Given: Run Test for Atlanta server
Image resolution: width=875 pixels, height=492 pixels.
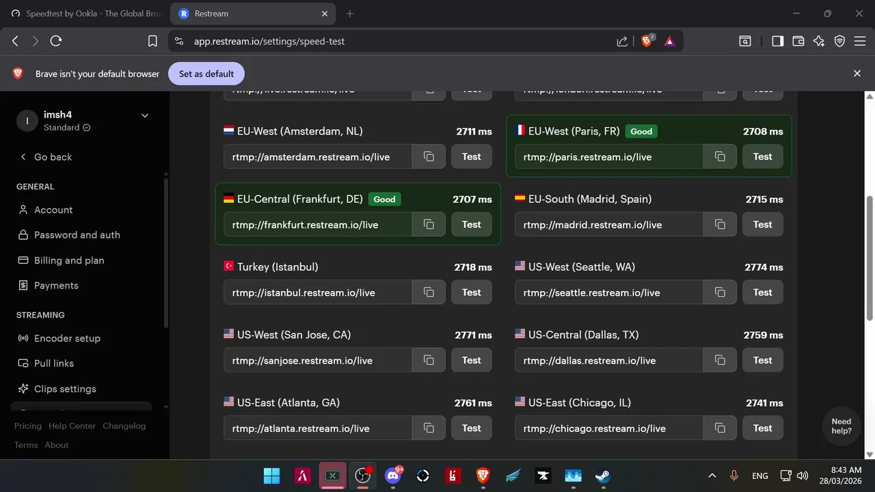Looking at the screenshot, I should tap(472, 428).
